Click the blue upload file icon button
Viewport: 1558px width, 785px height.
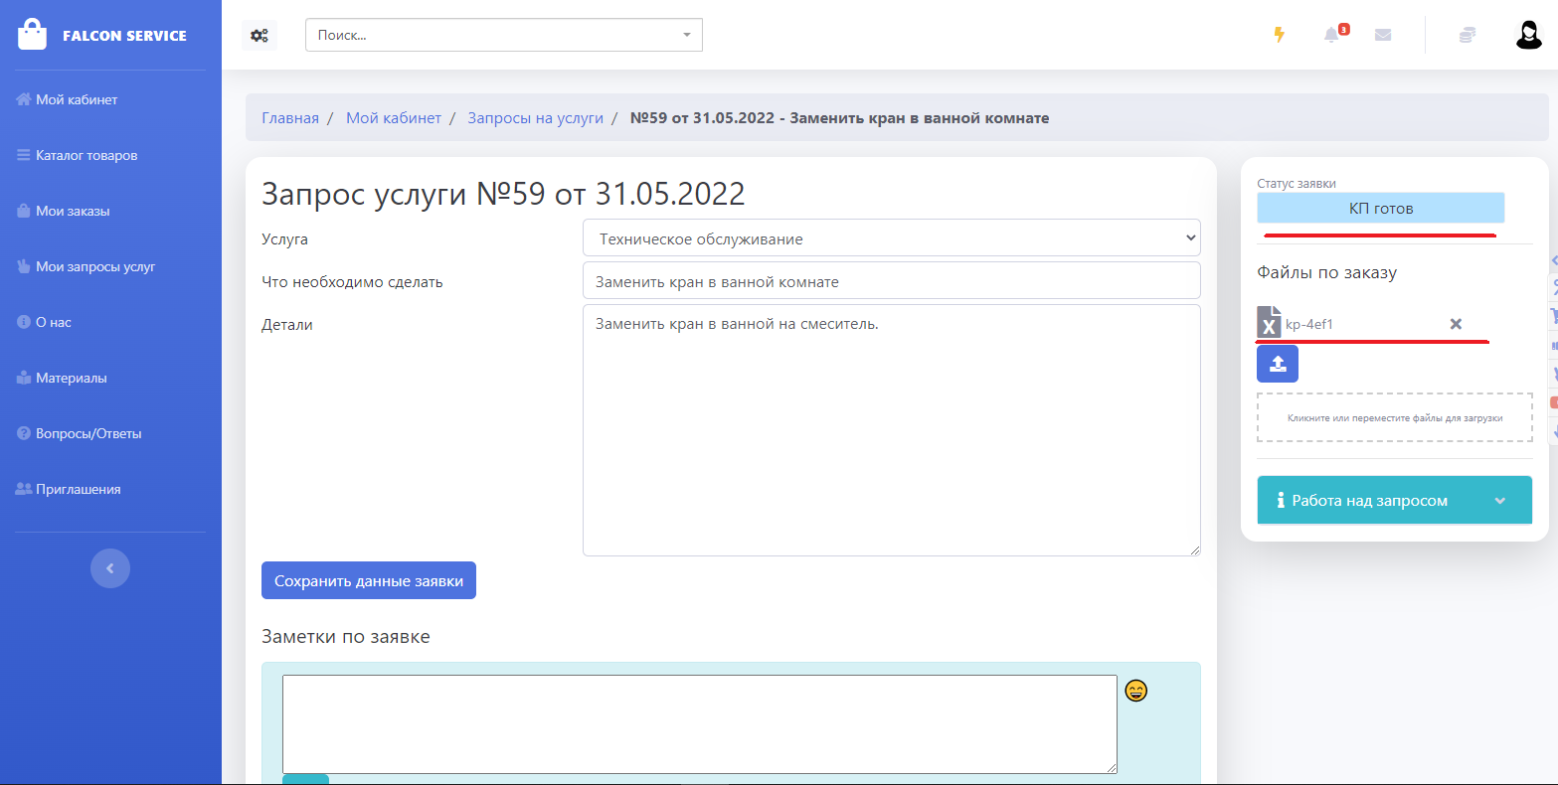pyautogui.click(x=1278, y=364)
